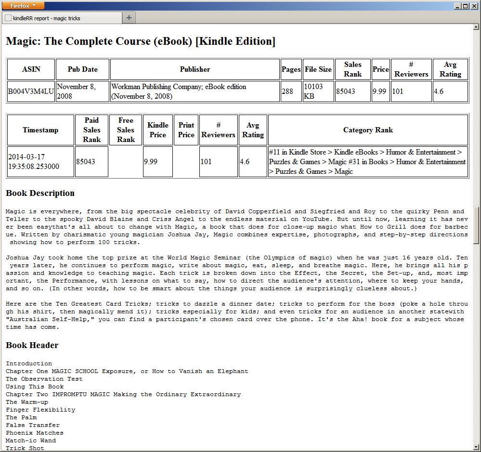Screen dimensions: 481x452
Task: Click the Pages column header
Action: point(291,69)
